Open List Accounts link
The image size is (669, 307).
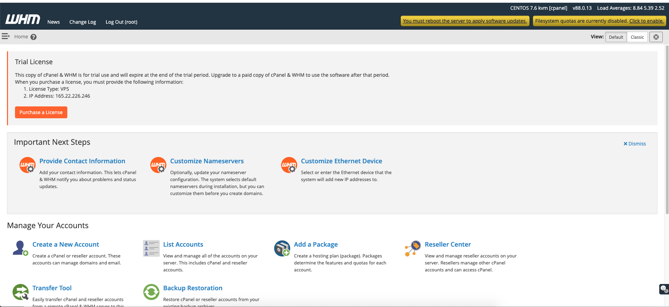coord(183,245)
